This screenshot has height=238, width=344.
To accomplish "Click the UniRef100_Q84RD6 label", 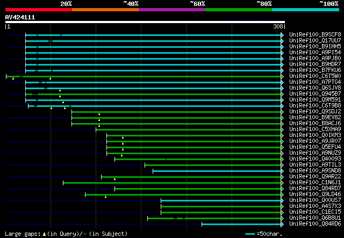I will (315, 224).
